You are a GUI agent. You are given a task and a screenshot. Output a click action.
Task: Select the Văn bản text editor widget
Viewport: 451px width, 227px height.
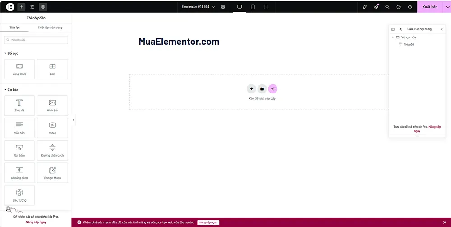tap(19, 128)
